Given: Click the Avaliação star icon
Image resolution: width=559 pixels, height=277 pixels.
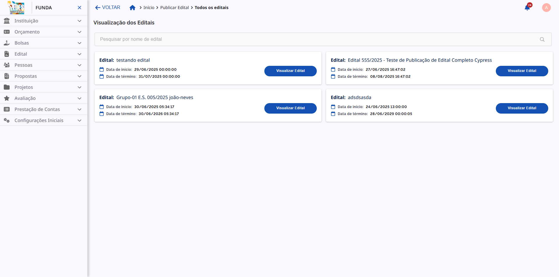Looking at the screenshot, I should click(x=7, y=98).
